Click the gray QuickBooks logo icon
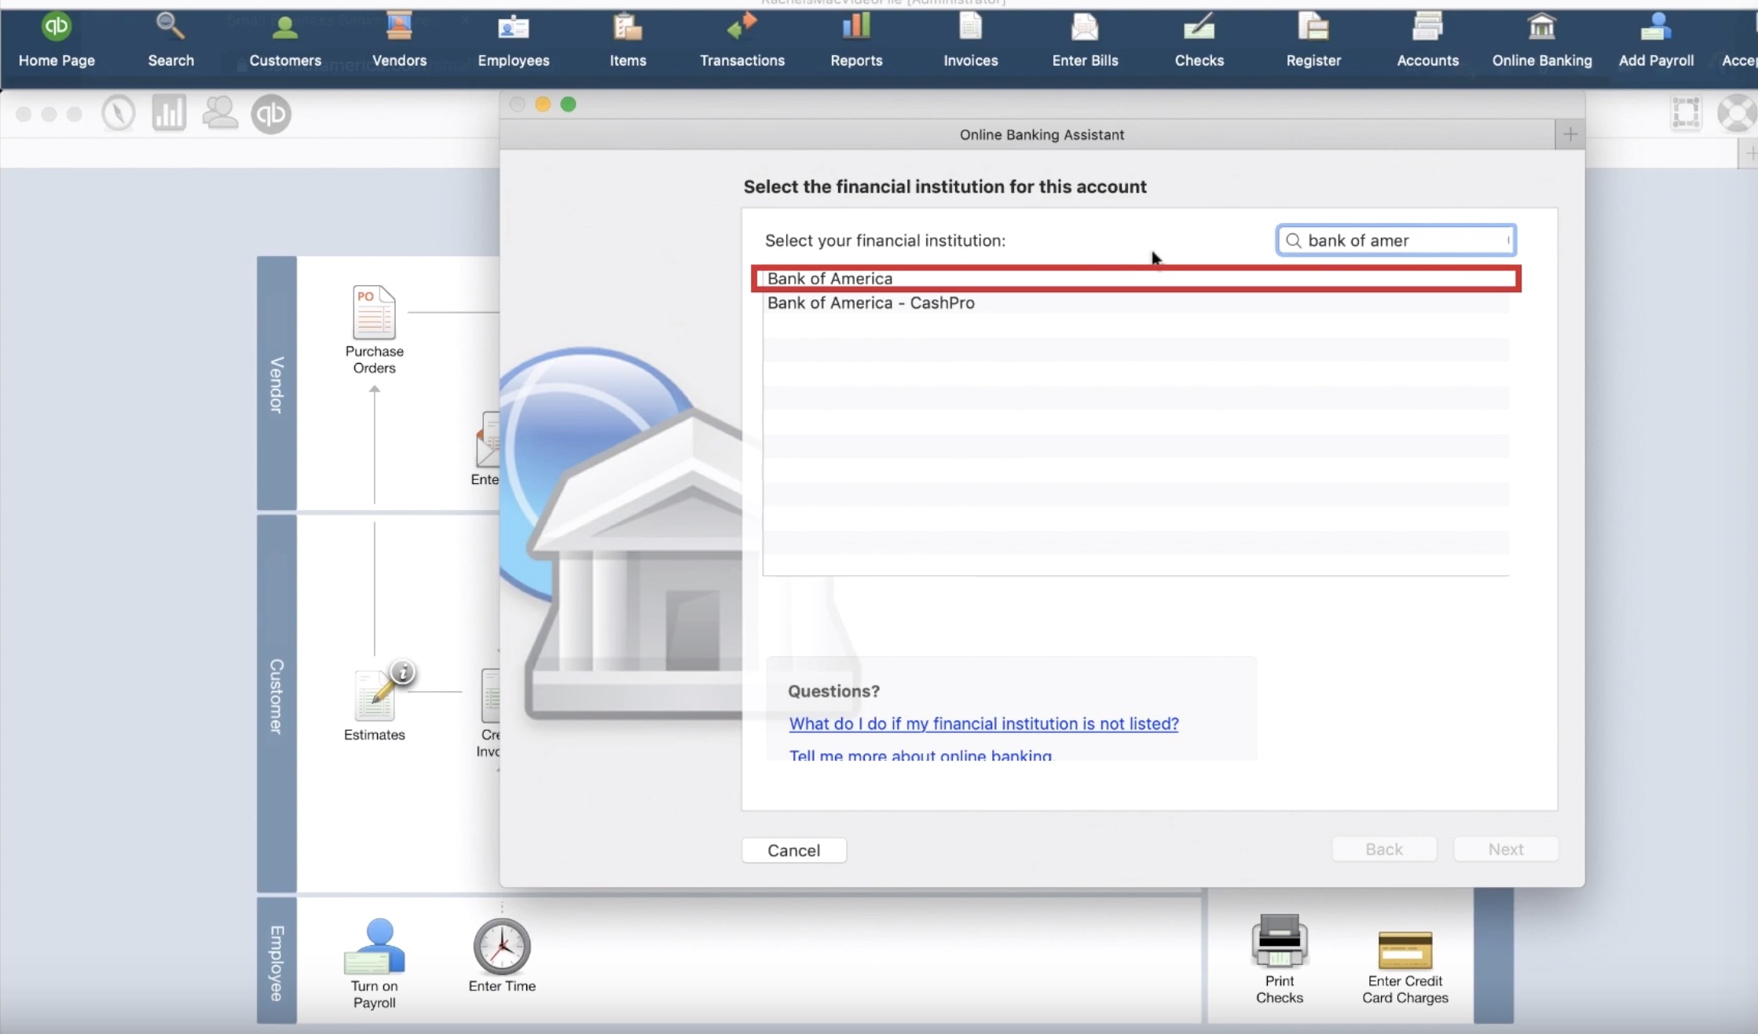The width and height of the screenshot is (1758, 1034). [x=271, y=114]
